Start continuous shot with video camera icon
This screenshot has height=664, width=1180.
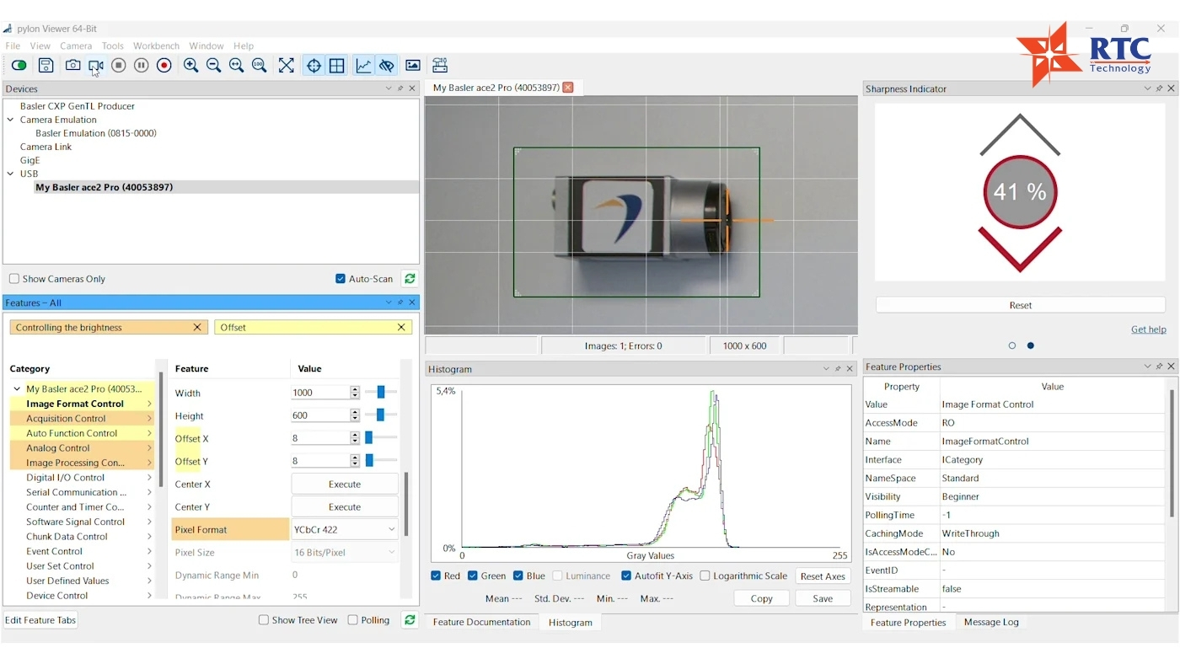tap(96, 66)
